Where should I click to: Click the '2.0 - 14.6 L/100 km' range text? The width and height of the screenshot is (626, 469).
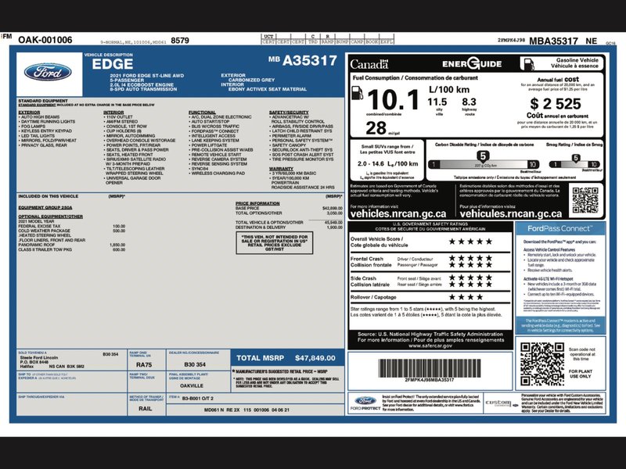[387, 164]
